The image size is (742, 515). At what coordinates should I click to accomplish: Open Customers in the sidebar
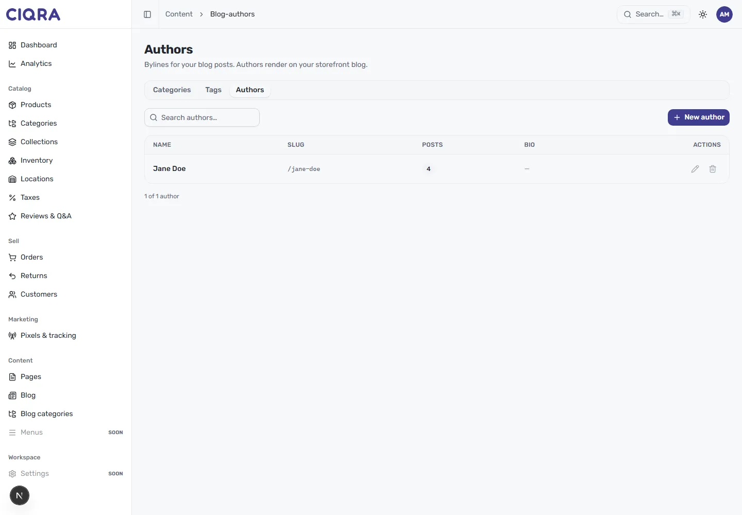(66, 295)
